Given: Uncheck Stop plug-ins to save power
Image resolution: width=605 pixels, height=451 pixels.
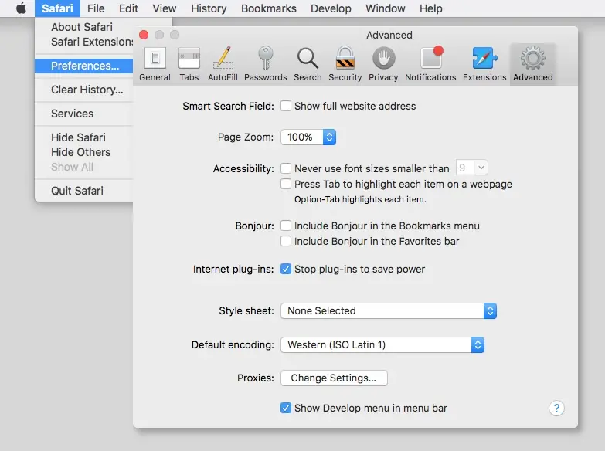Looking at the screenshot, I should point(286,269).
